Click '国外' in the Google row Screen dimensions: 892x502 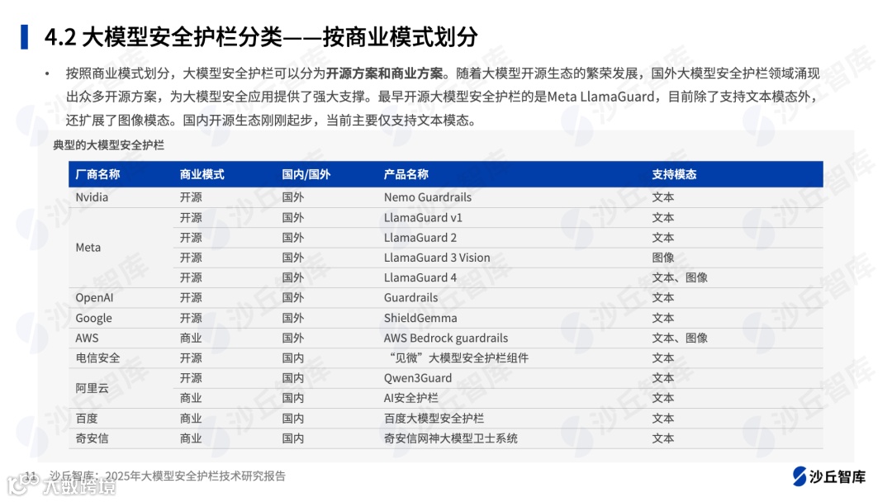(293, 319)
